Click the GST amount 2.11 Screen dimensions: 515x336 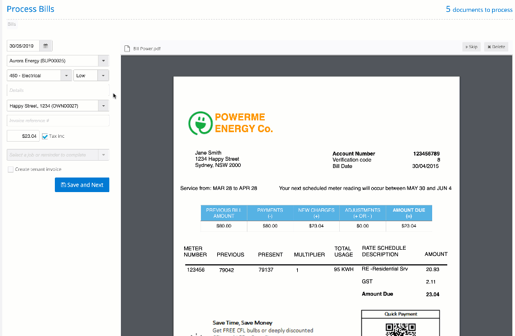[x=430, y=282]
